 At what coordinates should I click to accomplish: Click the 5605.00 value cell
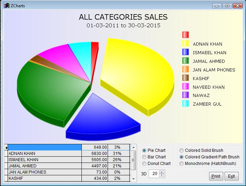[x=95, y=160]
